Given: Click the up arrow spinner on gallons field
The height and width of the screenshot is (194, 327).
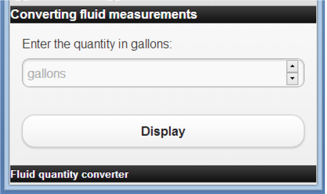Looking at the screenshot, I should pos(292,66).
